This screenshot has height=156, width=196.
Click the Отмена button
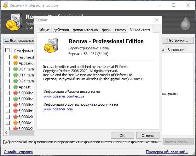coord(148,136)
